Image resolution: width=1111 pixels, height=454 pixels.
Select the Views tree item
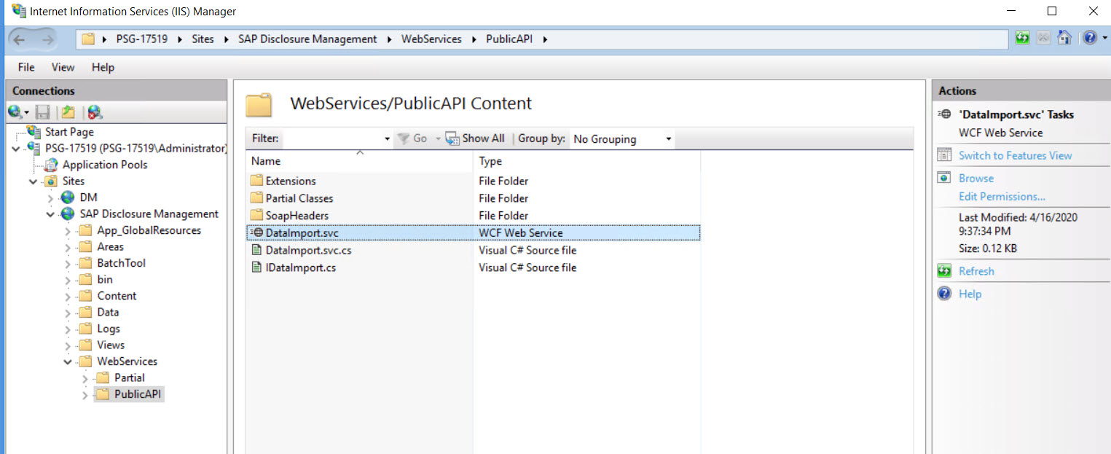[111, 345]
